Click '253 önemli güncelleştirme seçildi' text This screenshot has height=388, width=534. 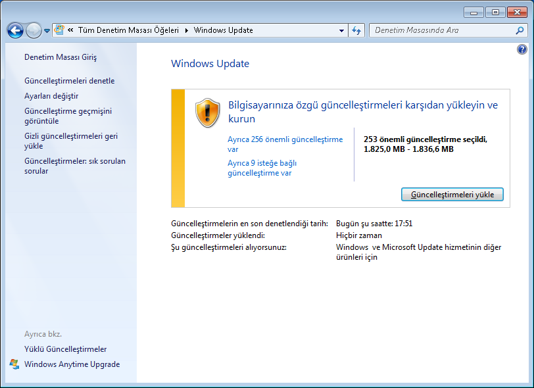click(425, 139)
